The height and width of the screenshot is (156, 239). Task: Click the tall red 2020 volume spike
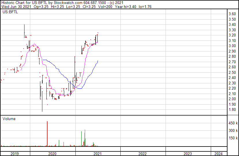click(x=47, y=134)
